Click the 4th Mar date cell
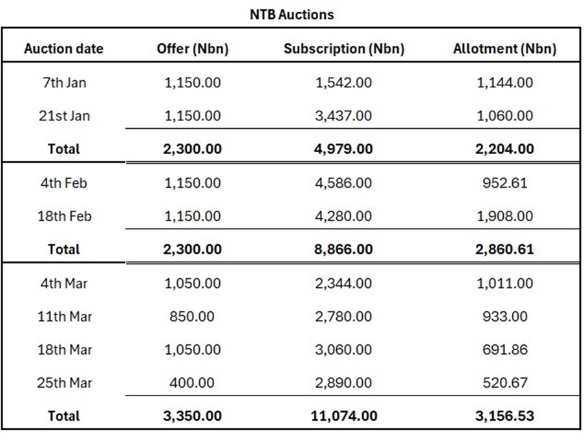Viewport: 584px width, 442px height. (x=63, y=283)
